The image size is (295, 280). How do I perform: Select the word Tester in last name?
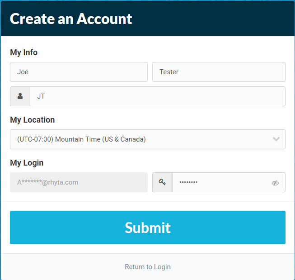pyautogui.click(x=169, y=72)
